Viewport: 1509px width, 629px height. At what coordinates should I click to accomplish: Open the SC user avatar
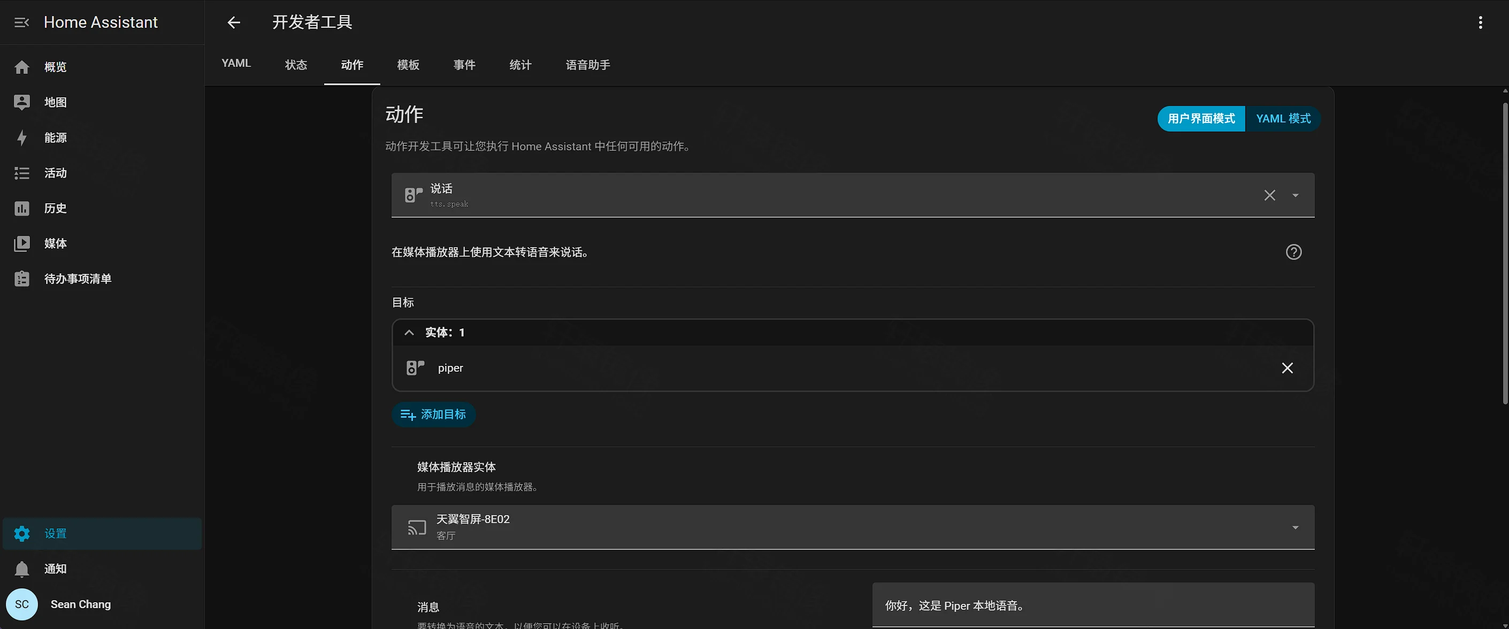[x=22, y=604]
